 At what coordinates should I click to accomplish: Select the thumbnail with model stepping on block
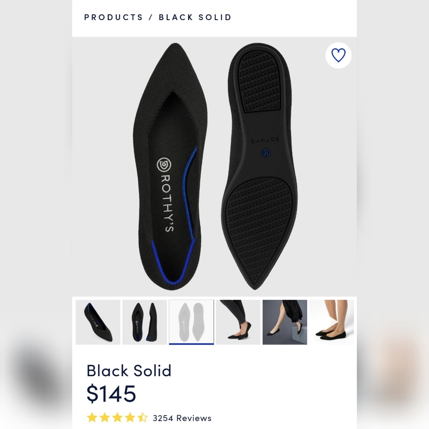285,322
